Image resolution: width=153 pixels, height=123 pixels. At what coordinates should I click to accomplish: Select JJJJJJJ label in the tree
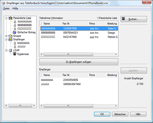pos(21,47)
